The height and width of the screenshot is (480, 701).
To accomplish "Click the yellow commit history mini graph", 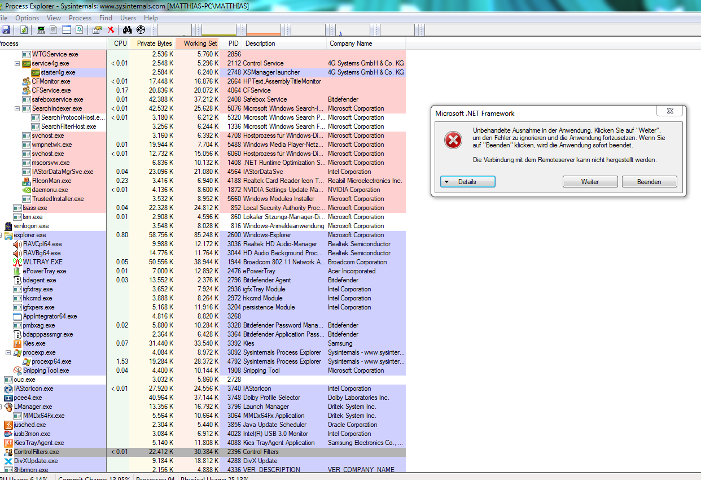I will click(x=219, y=30).
